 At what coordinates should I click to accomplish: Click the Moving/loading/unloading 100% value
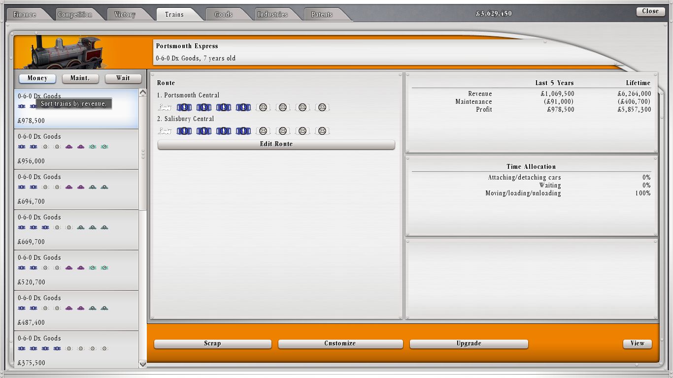tap(643, 193)
